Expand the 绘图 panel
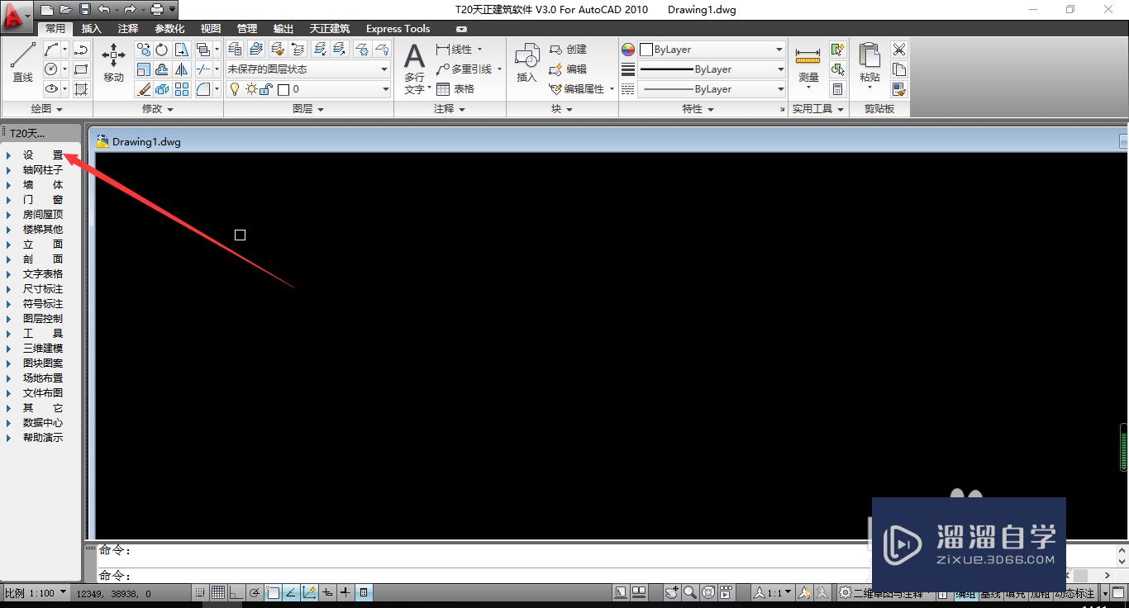This screenshot has width=1129, height=608. pos(47,109)
